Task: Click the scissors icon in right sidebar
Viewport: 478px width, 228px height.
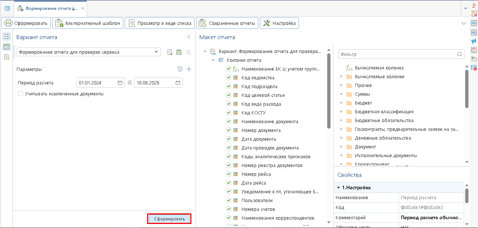Action: coord(474,58)
